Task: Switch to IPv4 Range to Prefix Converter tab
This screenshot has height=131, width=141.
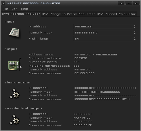Action: coord(69,14)
